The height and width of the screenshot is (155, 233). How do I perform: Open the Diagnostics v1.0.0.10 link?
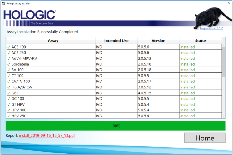pyautogui.click(x=211, y=28)
